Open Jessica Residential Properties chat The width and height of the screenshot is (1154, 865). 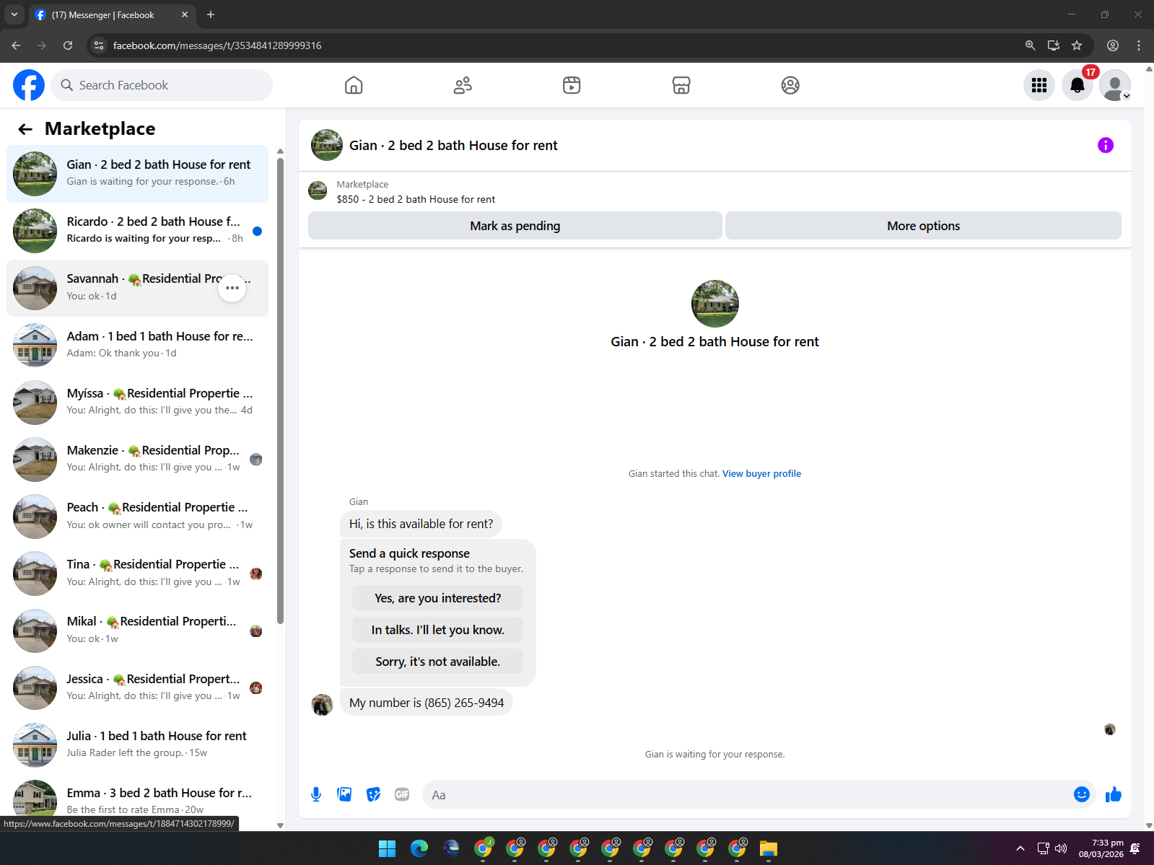(x=137, y=688)
